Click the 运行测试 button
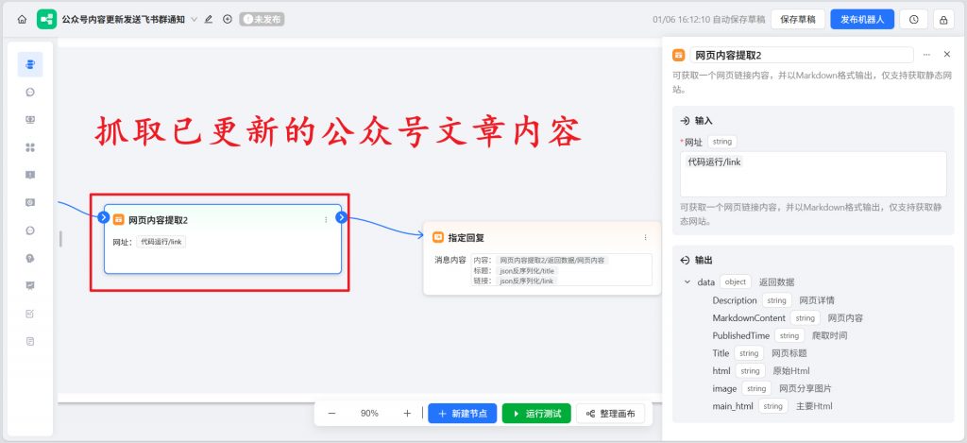Viewport: 967px width, 443px height. click(x=536, y=414)
